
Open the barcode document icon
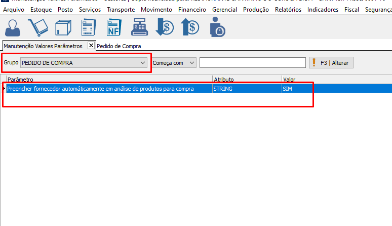[89, 27]
